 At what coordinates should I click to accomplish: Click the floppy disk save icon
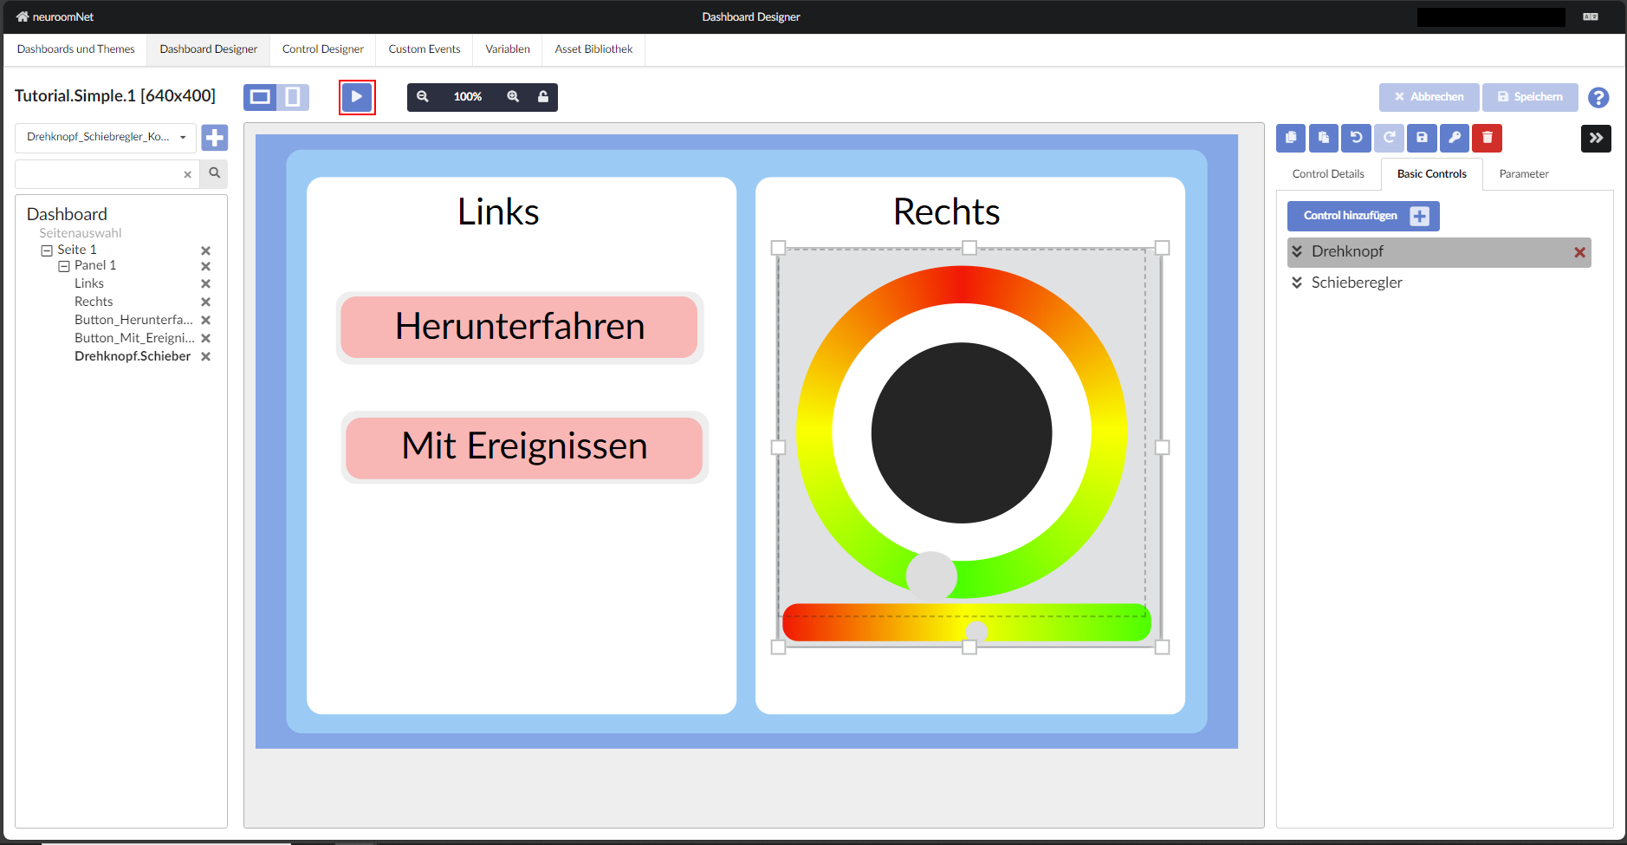click(x=1422, y=138)
